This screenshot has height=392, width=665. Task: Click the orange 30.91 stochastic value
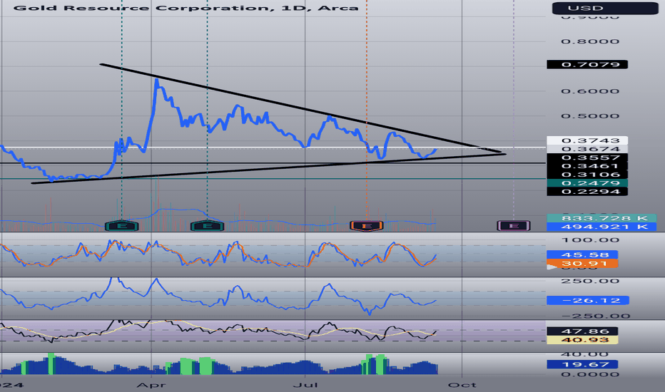tap(582, 264)
